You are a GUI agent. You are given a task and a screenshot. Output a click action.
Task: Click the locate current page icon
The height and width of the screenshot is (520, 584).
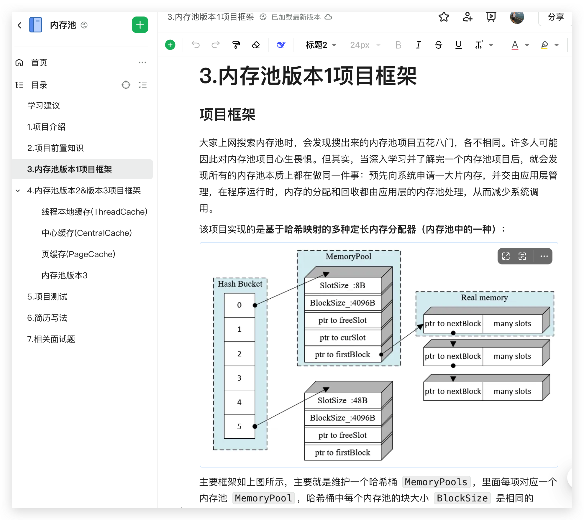click(x=126, y=85)
